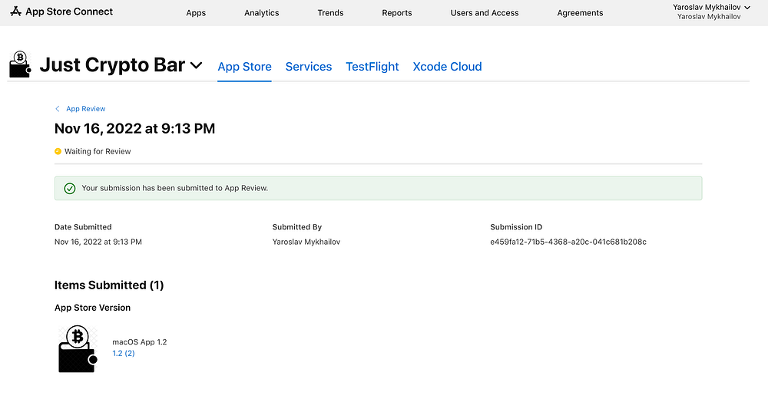Open the 1.2 (2) build link
Image resolution: width=768 pixels, height=399 pixels.
[x=124, y=353]
